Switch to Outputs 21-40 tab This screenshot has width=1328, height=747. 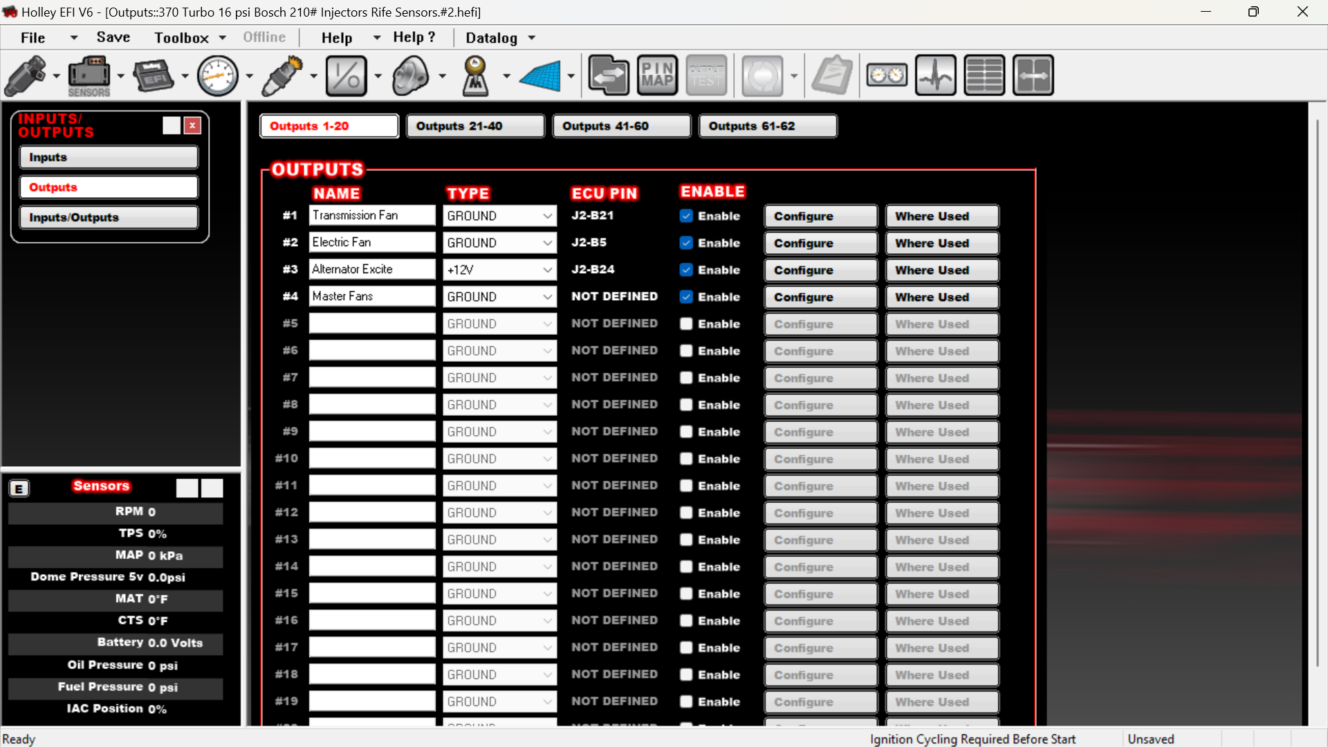[475, 126]
